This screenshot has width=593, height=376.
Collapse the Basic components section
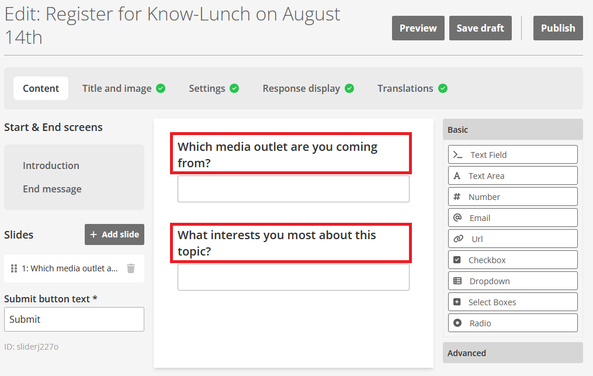pos(512,130)
